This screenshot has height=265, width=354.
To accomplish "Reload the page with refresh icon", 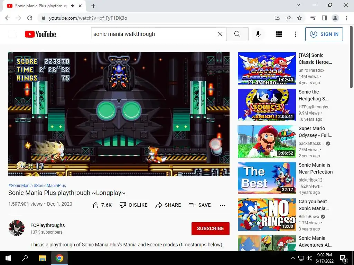I will coord(30,18).
